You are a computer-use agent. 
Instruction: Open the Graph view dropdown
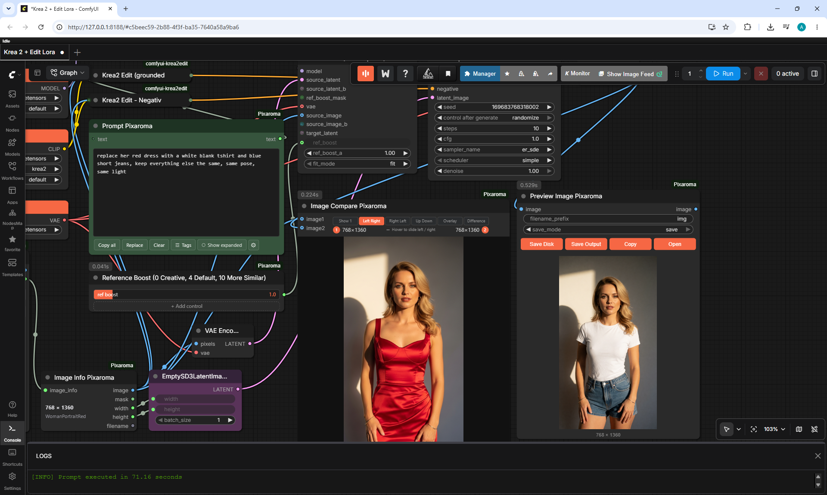point(68,73)
